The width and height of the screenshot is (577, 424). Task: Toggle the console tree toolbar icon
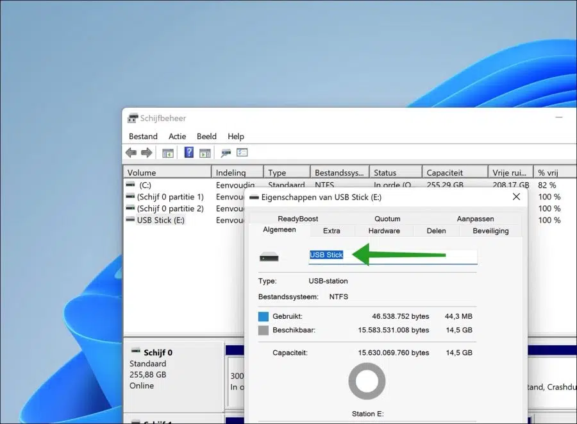click(x=168, y=153)
